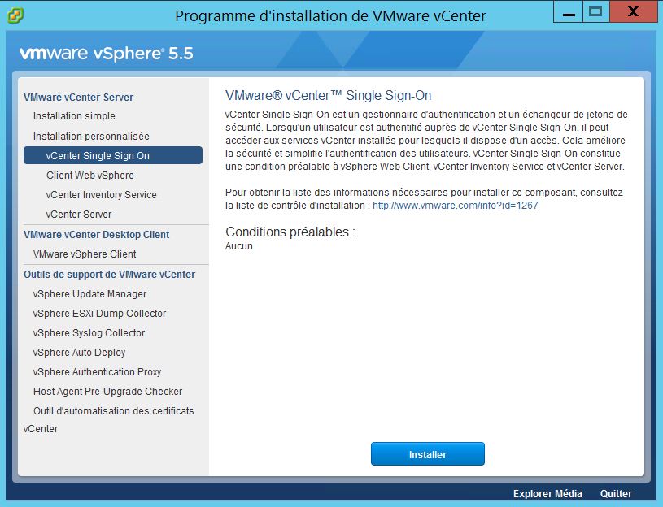The height and width of the screenshot is (507, 663).
Task: Open vSphere Authentication Proxy entry
Action: (97, 372)
